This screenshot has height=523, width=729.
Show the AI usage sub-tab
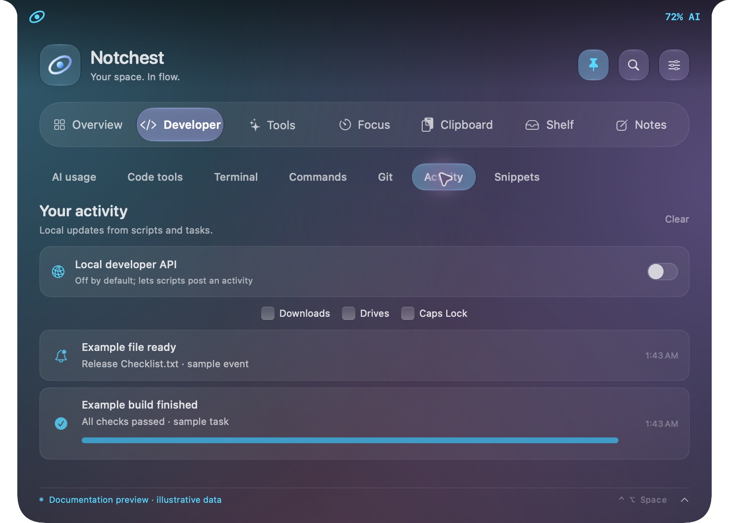click(x=74, y=177)
